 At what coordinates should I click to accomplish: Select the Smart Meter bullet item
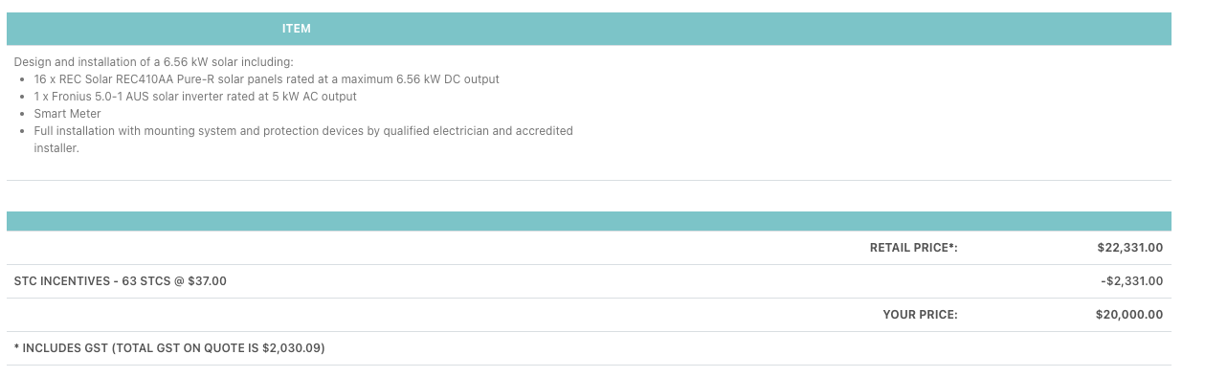(67, 114)
